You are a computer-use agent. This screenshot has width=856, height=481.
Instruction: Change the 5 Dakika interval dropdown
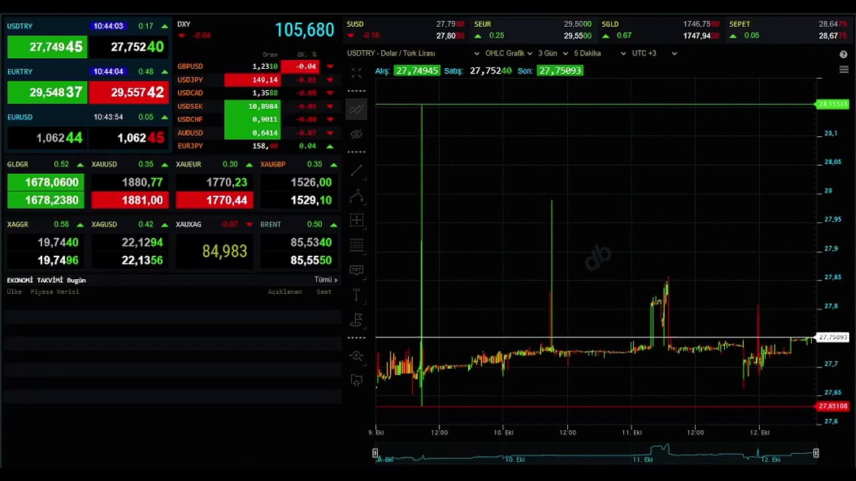tap(600, 53)
